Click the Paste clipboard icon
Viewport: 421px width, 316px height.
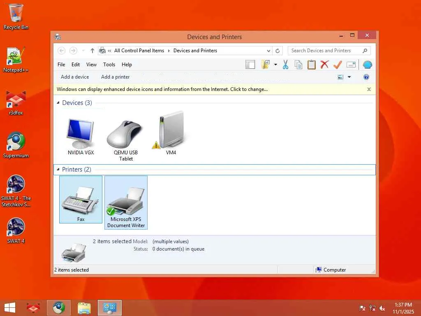point(312,65)
